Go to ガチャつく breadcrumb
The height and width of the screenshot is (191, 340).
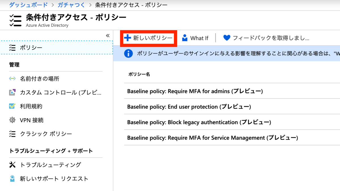point(71,5)
